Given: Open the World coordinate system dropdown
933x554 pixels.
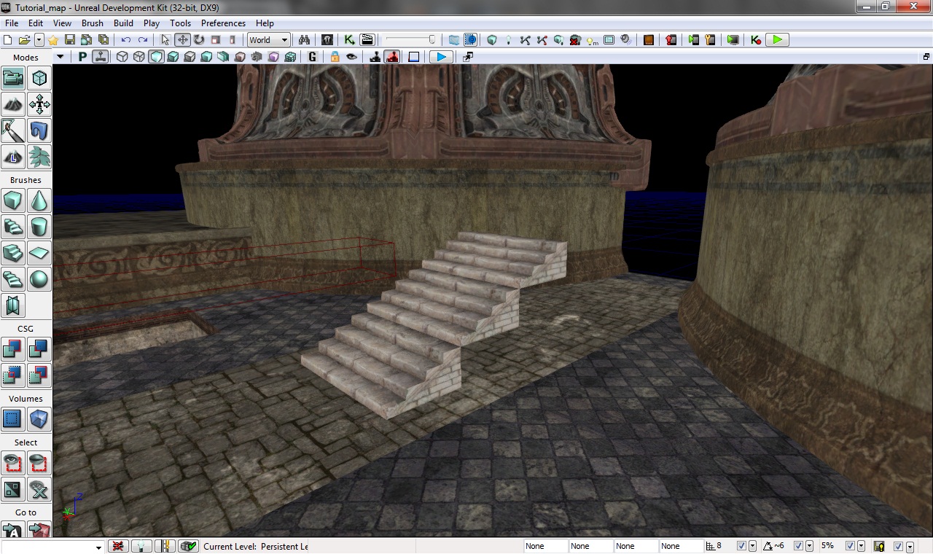Looking at the screenshot, I should click(269, 40).
